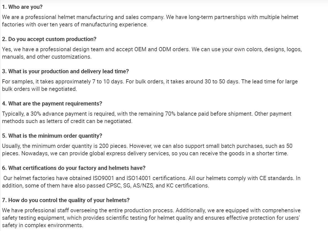Select the "What are the payment requirements?" heading
328x231 pixels.
pyautogui.click(x=52, y=104)
